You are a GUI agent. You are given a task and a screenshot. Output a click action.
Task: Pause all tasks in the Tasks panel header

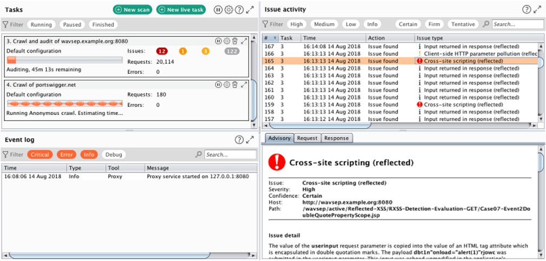[x=218, y=10]
